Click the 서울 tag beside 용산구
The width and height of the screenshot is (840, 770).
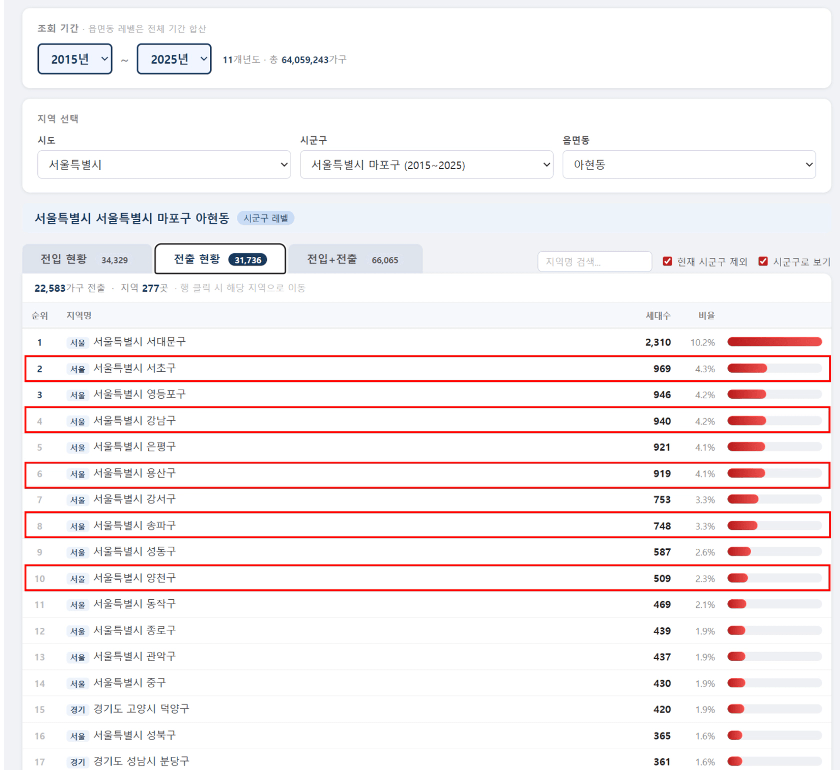coord(78,474)
